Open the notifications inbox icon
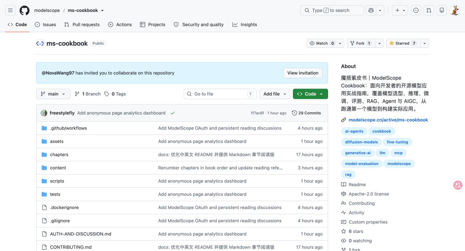465x251 pixels. click(442, 10)
